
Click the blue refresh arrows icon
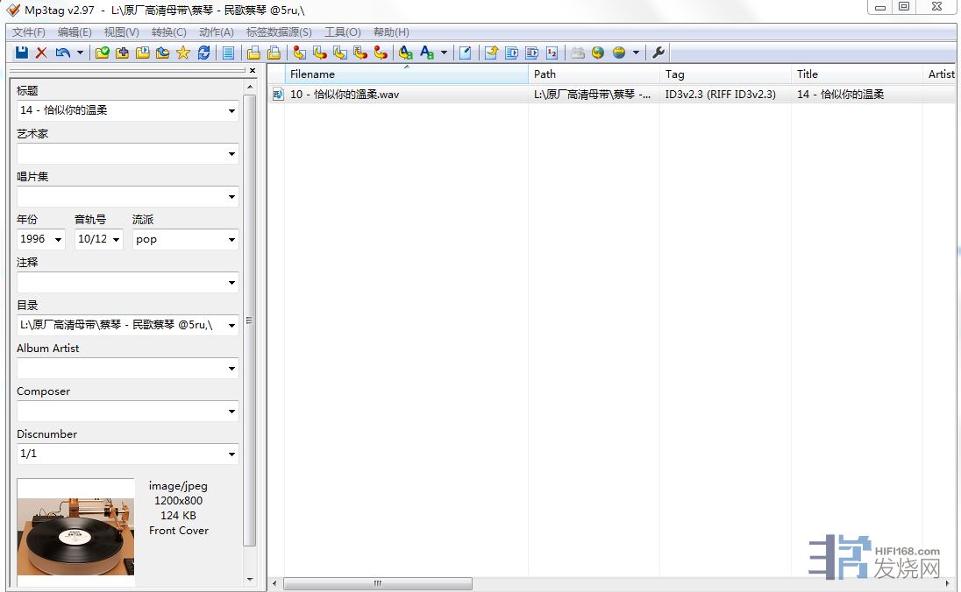(x=203, y=53)
